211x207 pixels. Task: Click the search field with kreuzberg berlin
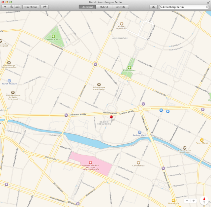point(184,7)
